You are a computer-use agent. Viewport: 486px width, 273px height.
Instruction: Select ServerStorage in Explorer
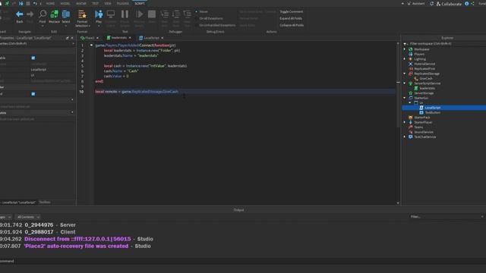tap(424, 93)
